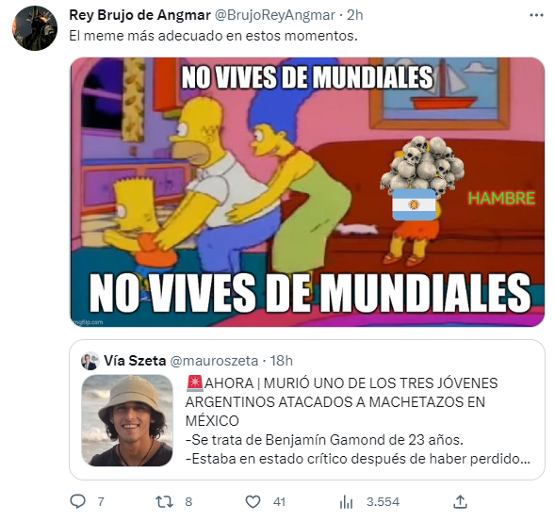Open the @mauroszeta handle
Screen dimensions: 555x521
214,361
